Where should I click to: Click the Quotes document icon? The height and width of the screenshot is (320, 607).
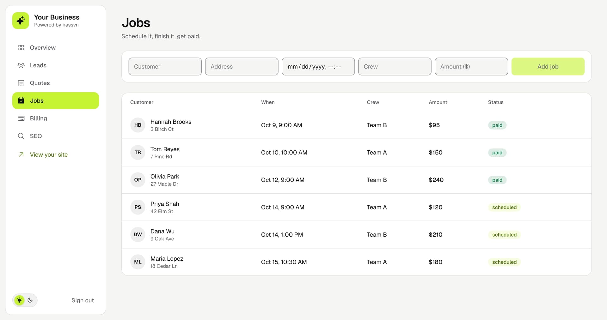(21, 83)
